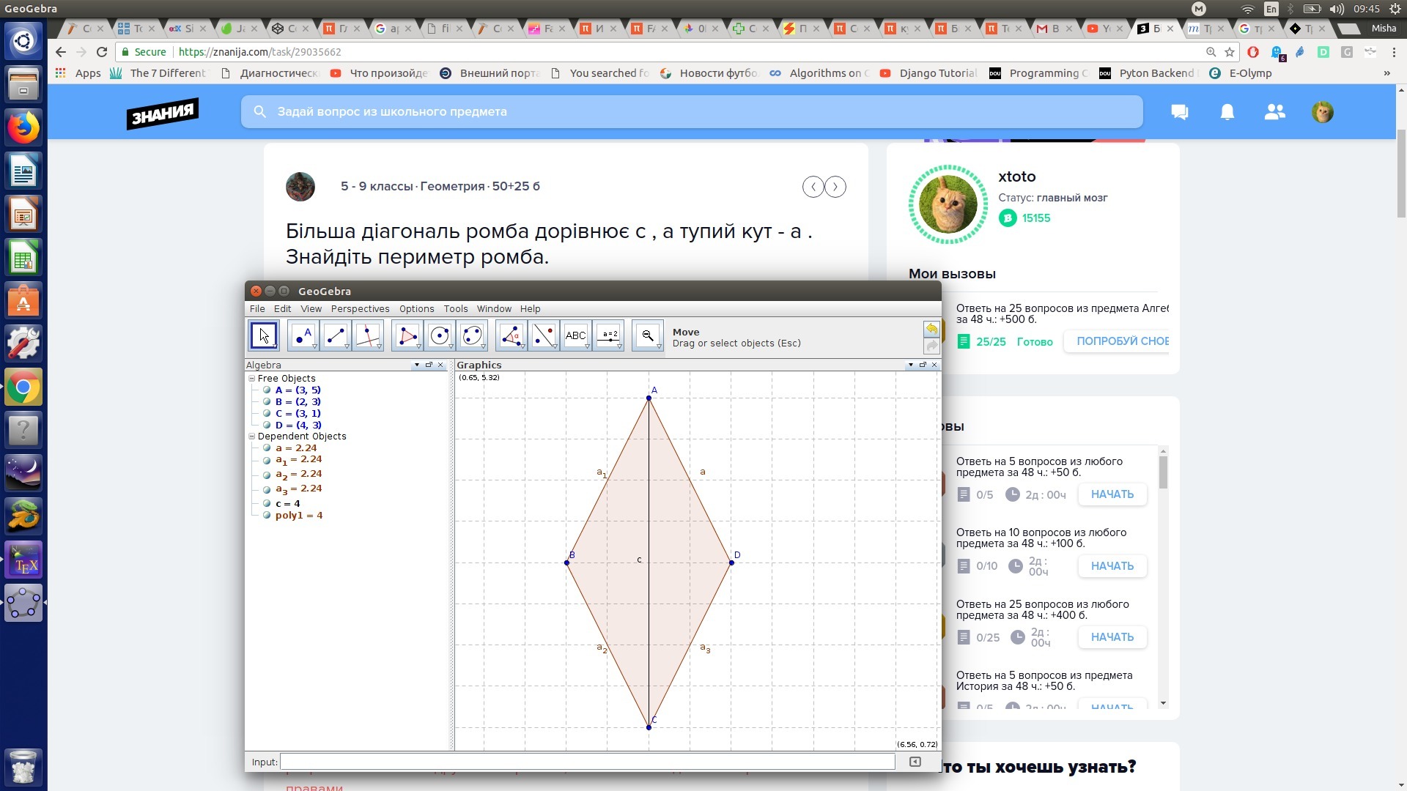Open the Options menu in GeoGebra
The image size is (1407, 791).
pyautogui.click(x=416, y=309)
